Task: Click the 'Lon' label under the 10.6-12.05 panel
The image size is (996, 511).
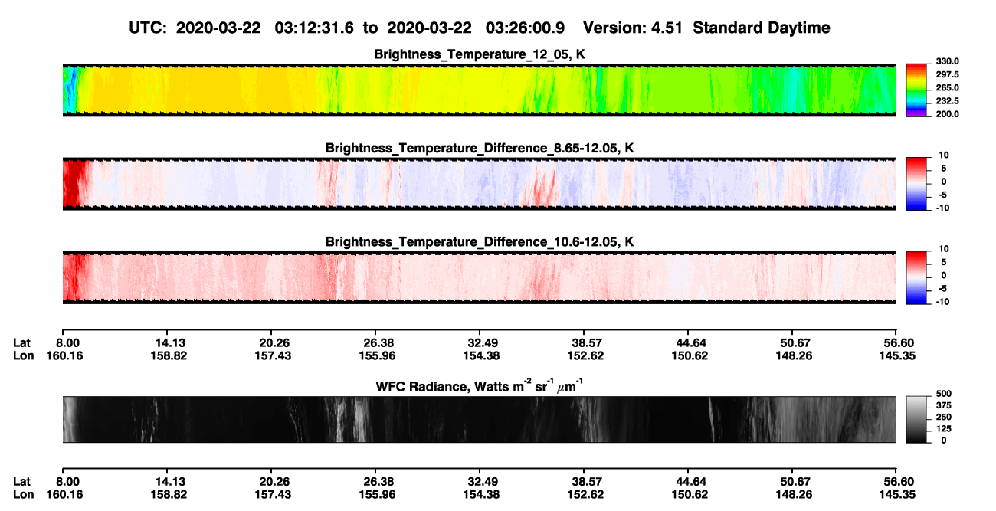Action: (x=23, y=355)
